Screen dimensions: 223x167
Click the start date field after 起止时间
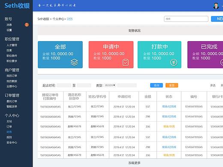coord(64,85)
